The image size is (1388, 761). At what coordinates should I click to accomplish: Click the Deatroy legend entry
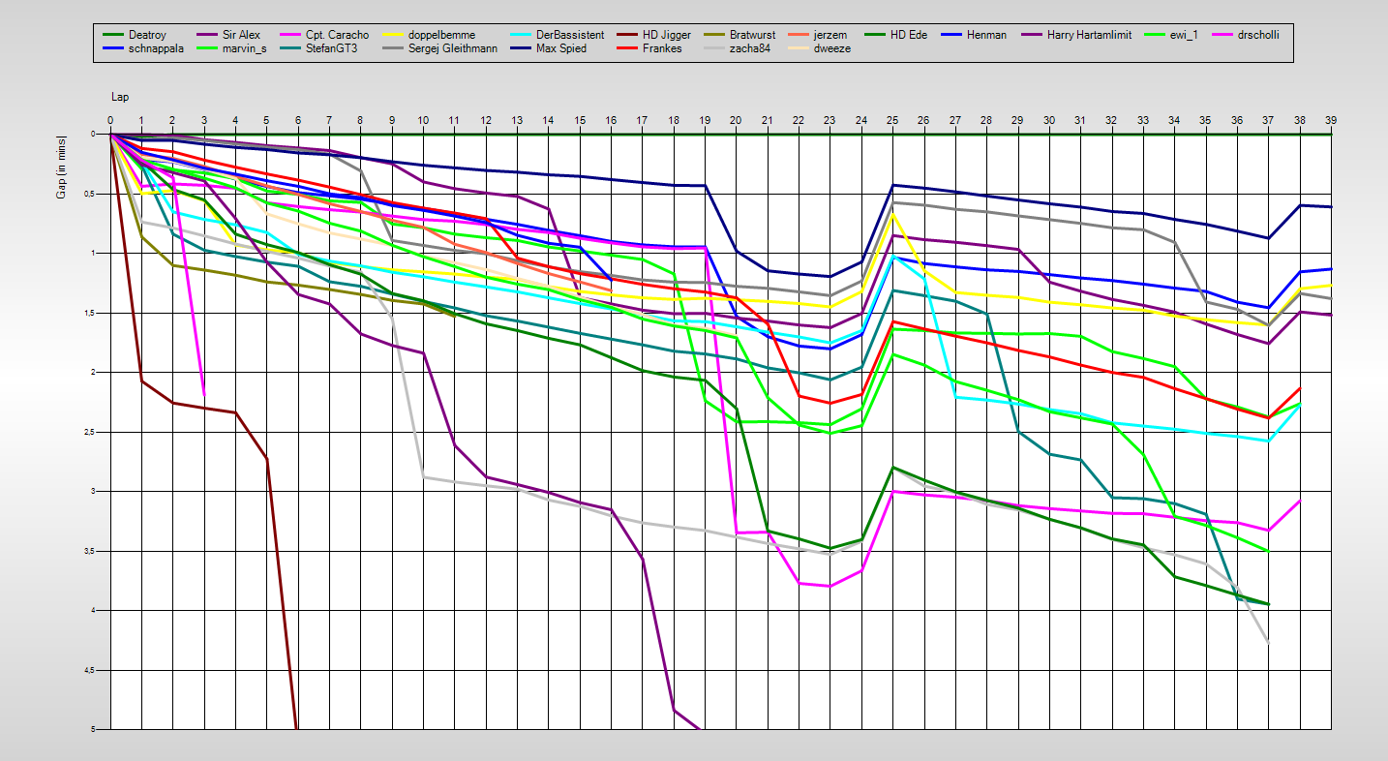tap(147, 35)
